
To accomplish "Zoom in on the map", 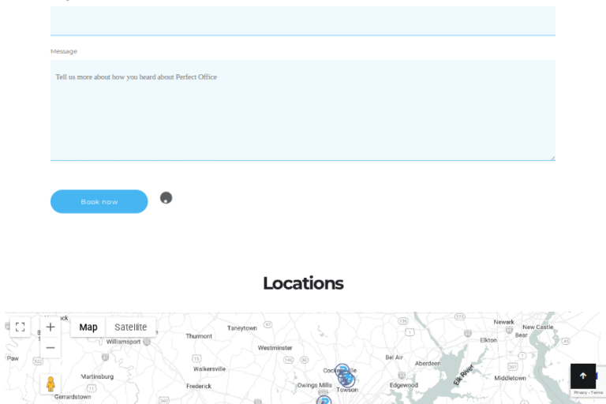I will [x=50, y=327].
